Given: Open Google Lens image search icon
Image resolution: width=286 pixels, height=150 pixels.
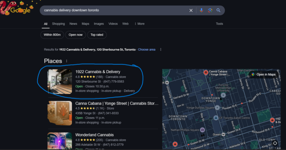Looking at the screenshot, I should (210, 10).
